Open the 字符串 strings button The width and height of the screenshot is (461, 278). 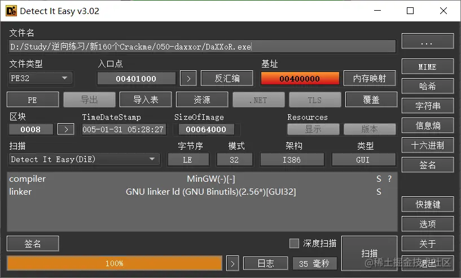(x=428, y=106)
